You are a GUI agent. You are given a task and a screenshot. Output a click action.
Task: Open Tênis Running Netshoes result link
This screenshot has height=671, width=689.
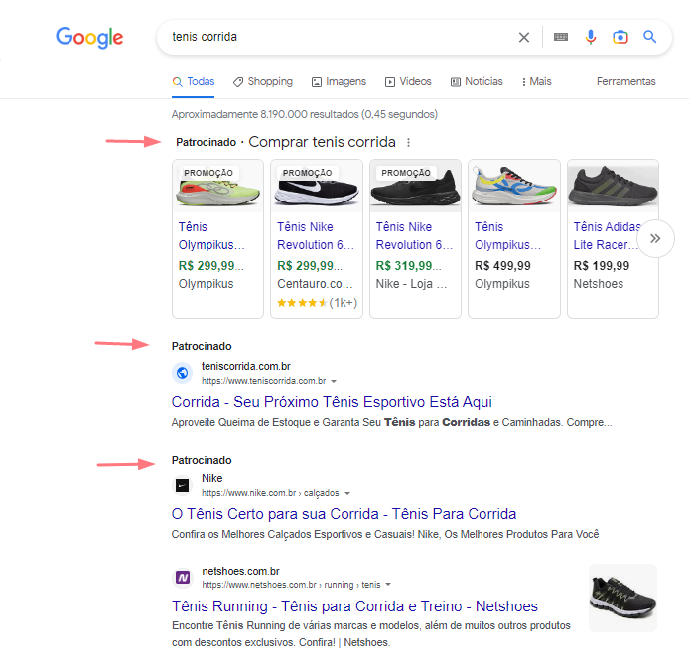[x=354, y=605]
